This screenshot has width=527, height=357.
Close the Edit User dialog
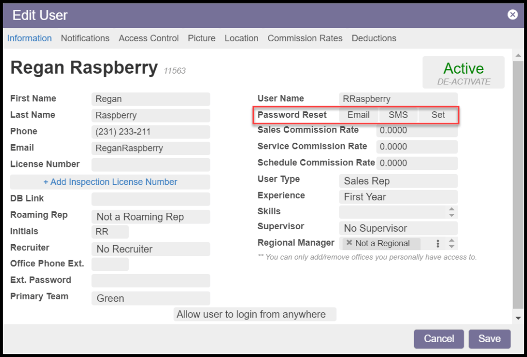click(512, 14)
